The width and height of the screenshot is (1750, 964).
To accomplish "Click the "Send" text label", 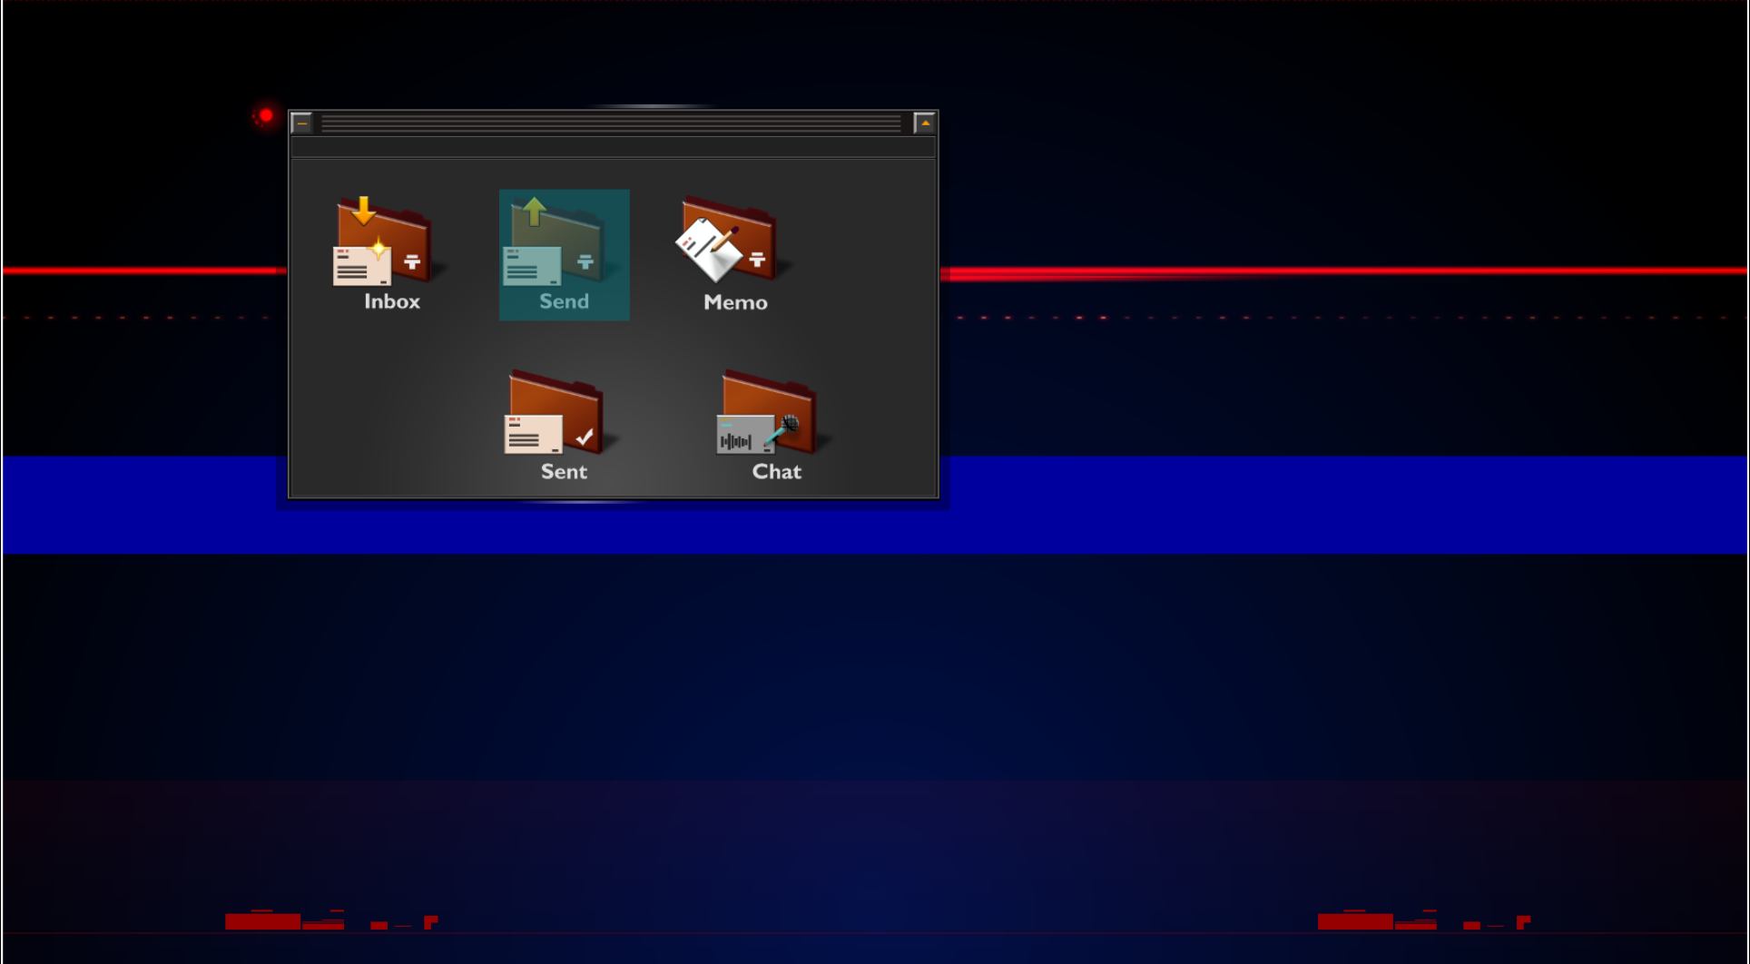I will [564, 301].
